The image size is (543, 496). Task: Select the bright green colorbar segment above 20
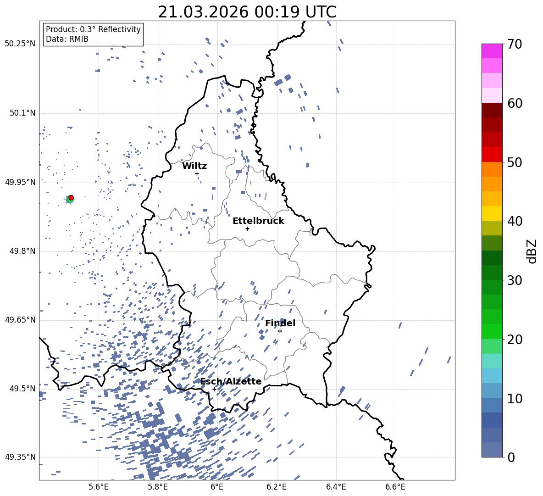point(492,331)
